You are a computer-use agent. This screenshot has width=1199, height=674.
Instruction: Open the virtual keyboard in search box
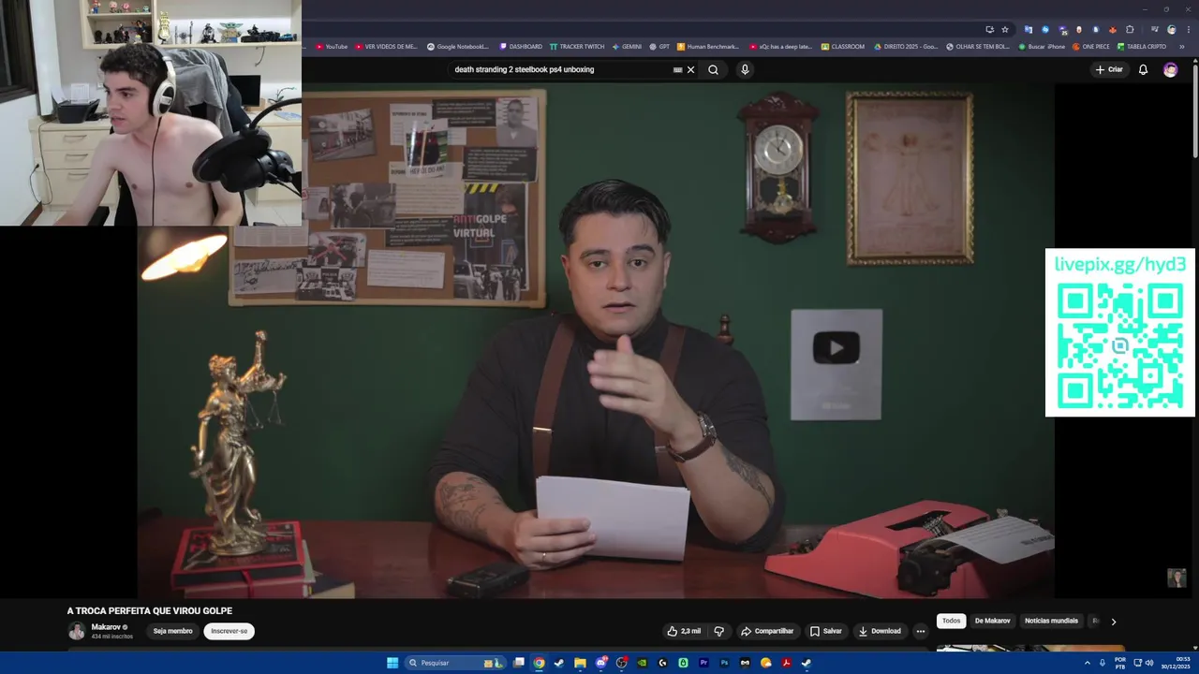tap(677, 69)
